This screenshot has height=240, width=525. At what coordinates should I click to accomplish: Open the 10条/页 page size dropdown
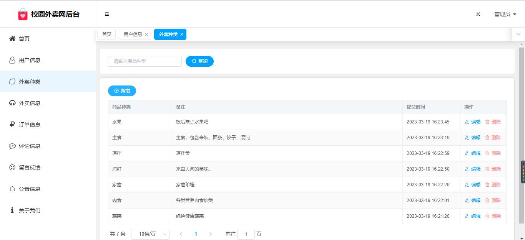150,234
